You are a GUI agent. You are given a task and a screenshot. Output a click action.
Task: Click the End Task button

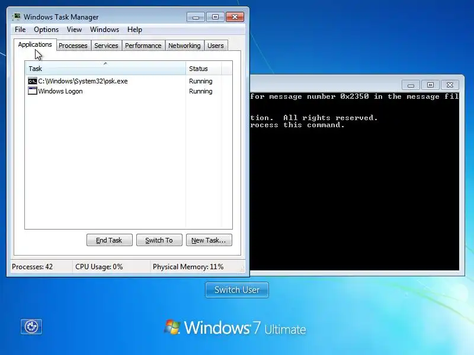click(x=110, y=240)
